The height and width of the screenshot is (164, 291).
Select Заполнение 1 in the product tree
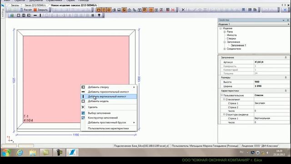pyautogui.click(x=238, y=46)
